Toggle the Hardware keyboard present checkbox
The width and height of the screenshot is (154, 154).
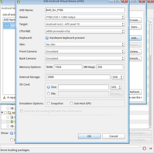[x=47, y=38]
